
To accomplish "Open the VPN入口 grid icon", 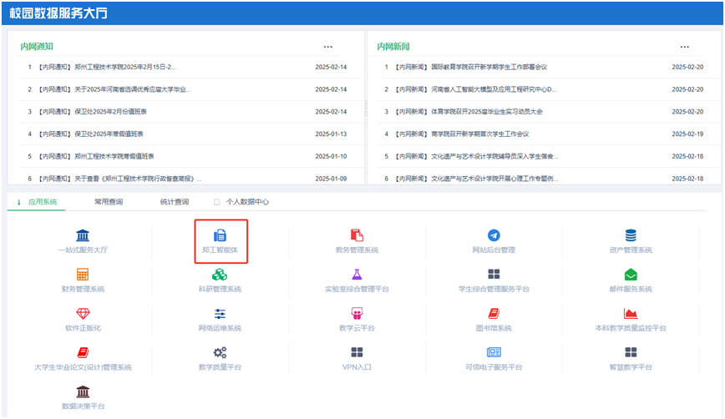I will (x=357, y=353).
